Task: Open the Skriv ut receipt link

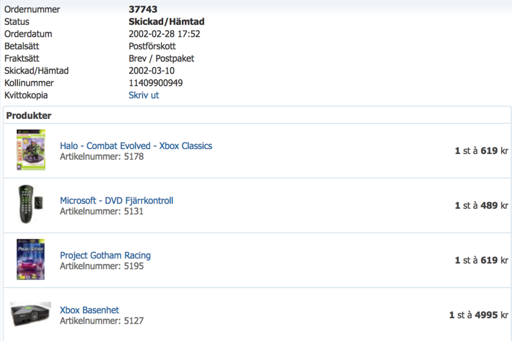Action: click(x=143, y=95)
